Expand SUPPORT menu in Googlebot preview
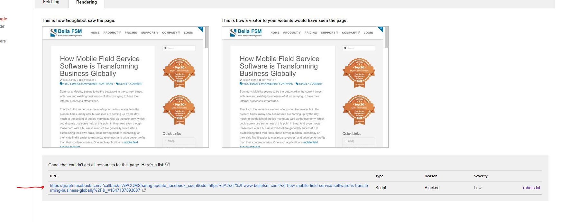The image size is (561, 222). pyautogui.click(x=150, y=33)
